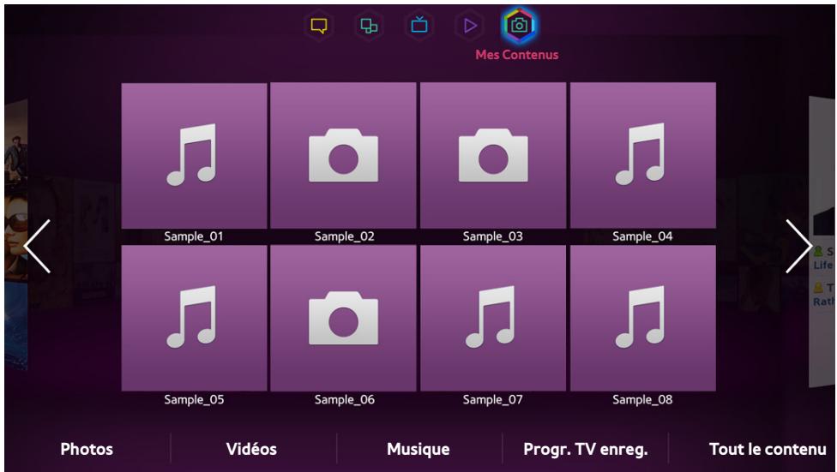
Task: Switch to the Vidéos category
Action: (251, 449)
